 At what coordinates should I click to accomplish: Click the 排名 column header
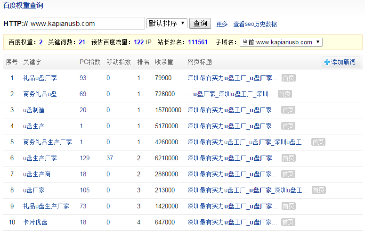(x=143, y=62)
